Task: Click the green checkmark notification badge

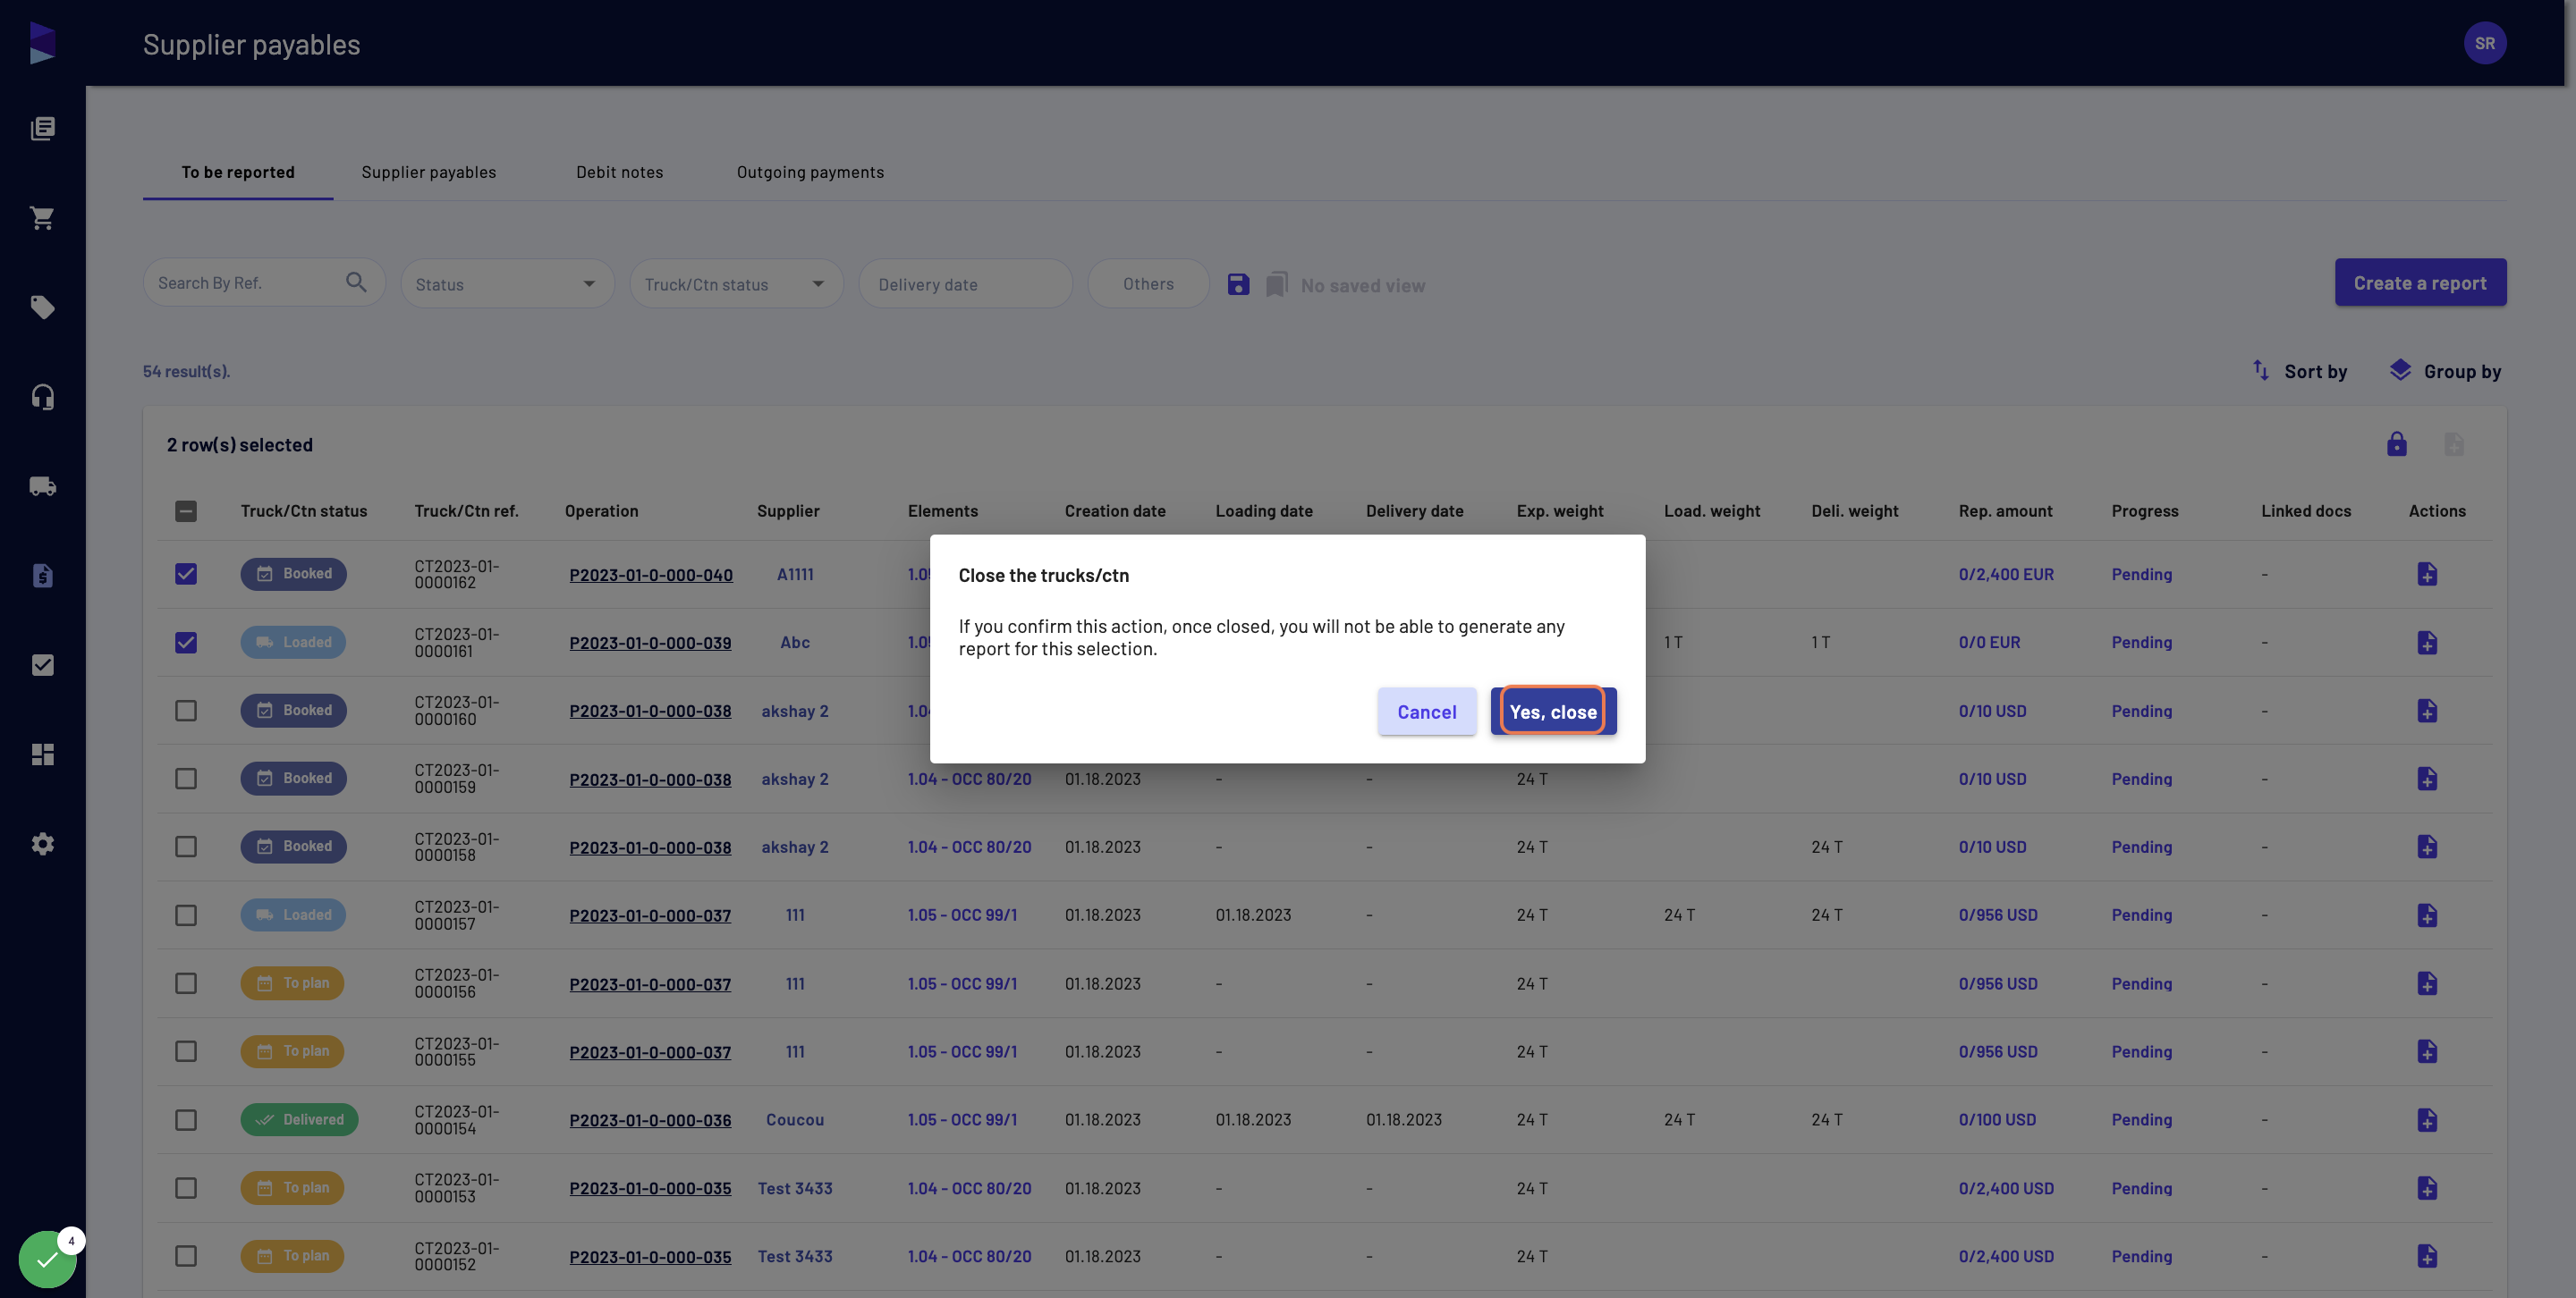Action: point(47,1259)
